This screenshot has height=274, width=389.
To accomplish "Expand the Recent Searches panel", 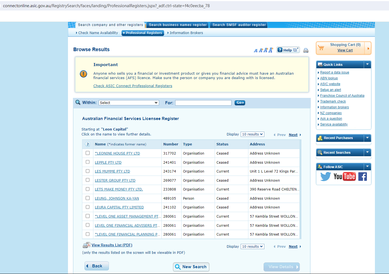I will coord(367,152).
